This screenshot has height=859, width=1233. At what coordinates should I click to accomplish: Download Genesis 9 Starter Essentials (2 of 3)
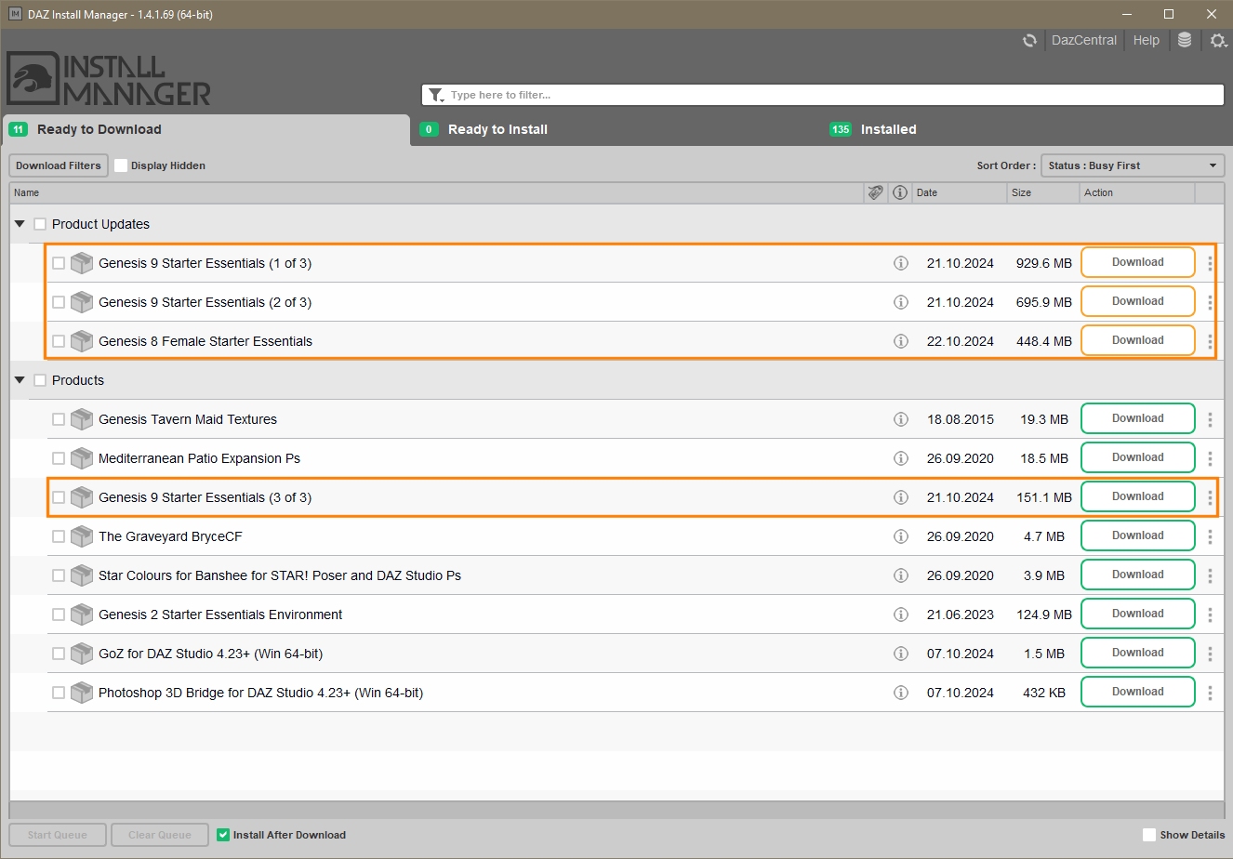[1137, 301]
